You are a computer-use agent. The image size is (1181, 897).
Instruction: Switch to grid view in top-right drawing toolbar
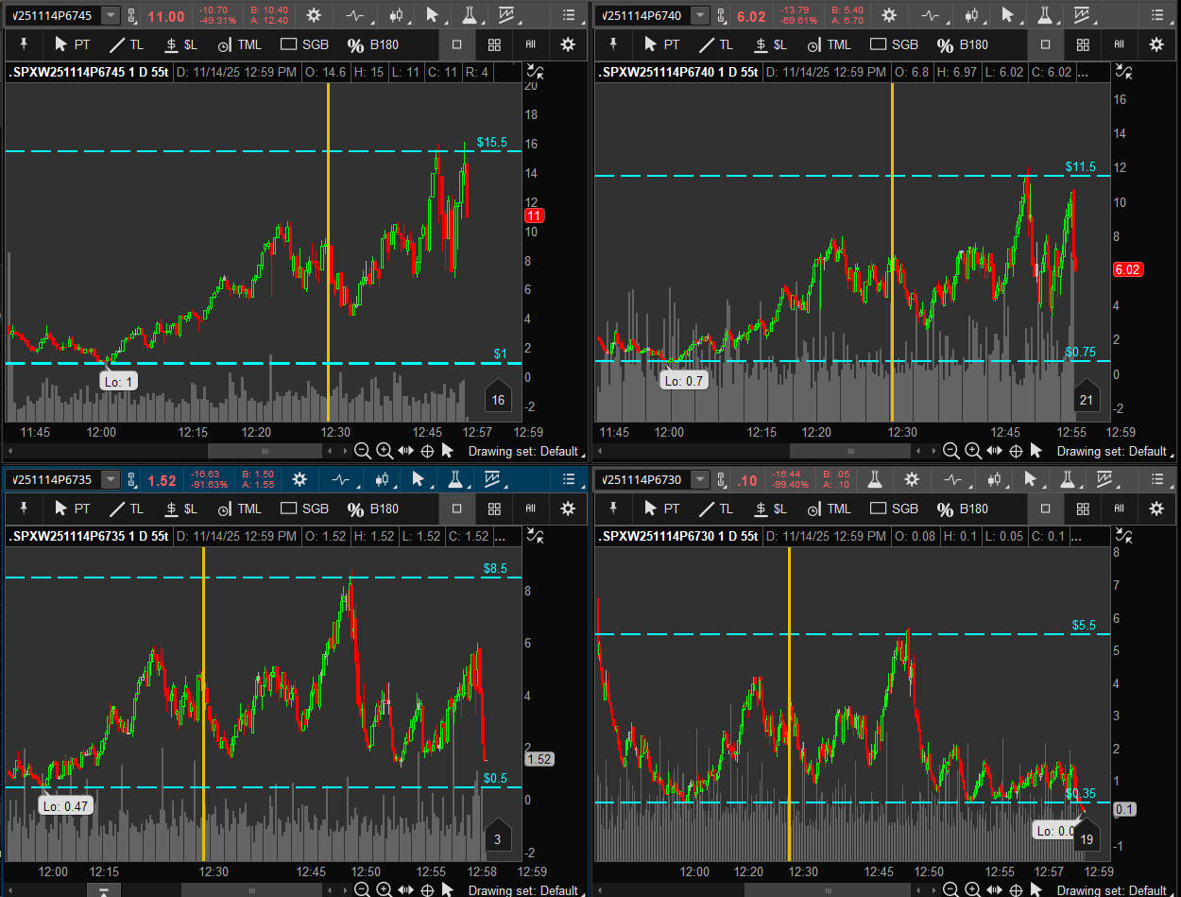[x=1083, y=44]
